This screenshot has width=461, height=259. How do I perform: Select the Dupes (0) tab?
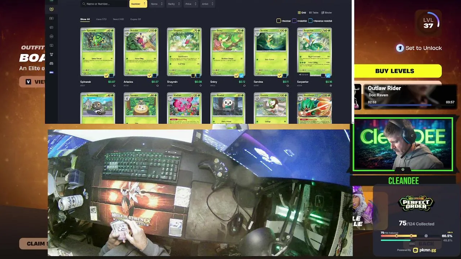click(x=135, y=19)
